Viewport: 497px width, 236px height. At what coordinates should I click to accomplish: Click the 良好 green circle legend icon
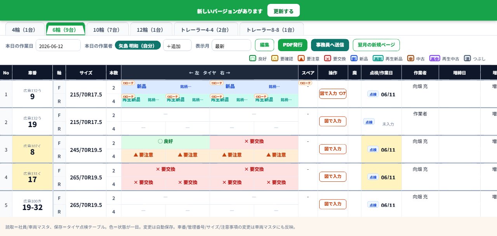pos(252,59)
